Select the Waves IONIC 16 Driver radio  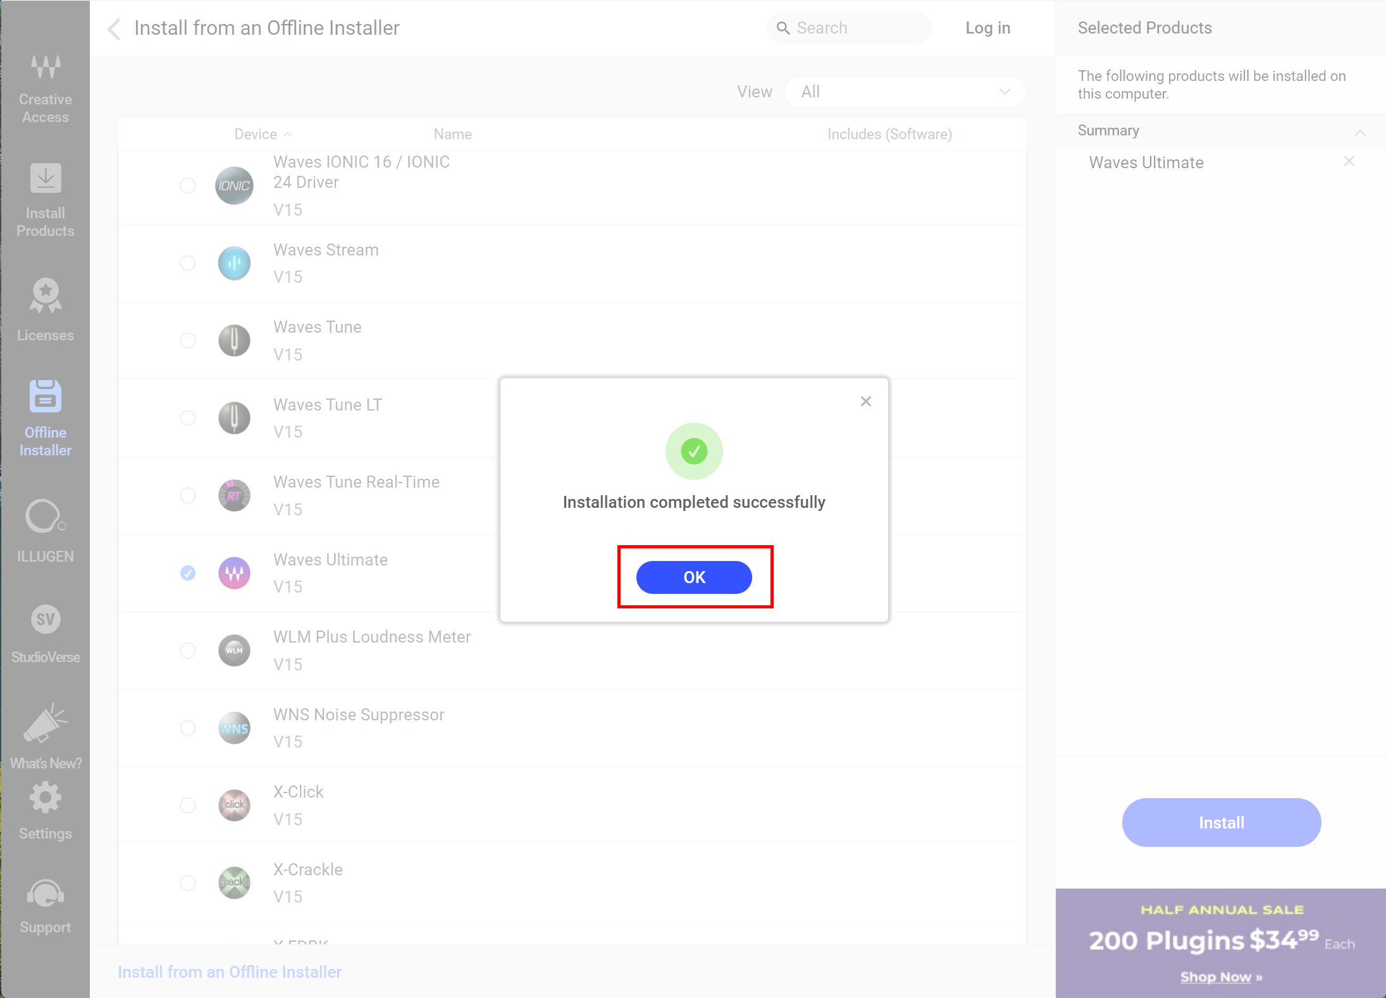pyautogui.click(x=188, y=185)
